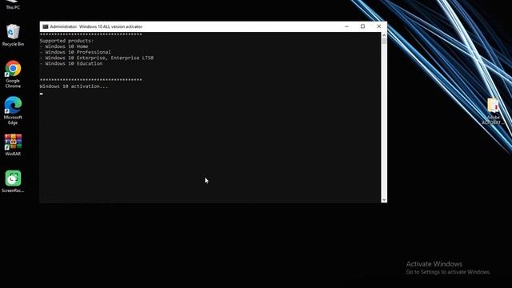Click the window title 'Windows 10 ALL version activator'
Screen dimensions: 512x288
coord(110,26)
